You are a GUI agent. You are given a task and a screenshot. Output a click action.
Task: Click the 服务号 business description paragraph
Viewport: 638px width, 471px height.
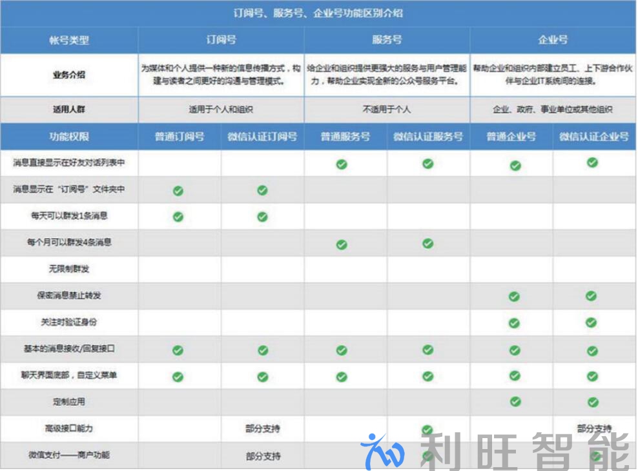(x=387, y=74)
